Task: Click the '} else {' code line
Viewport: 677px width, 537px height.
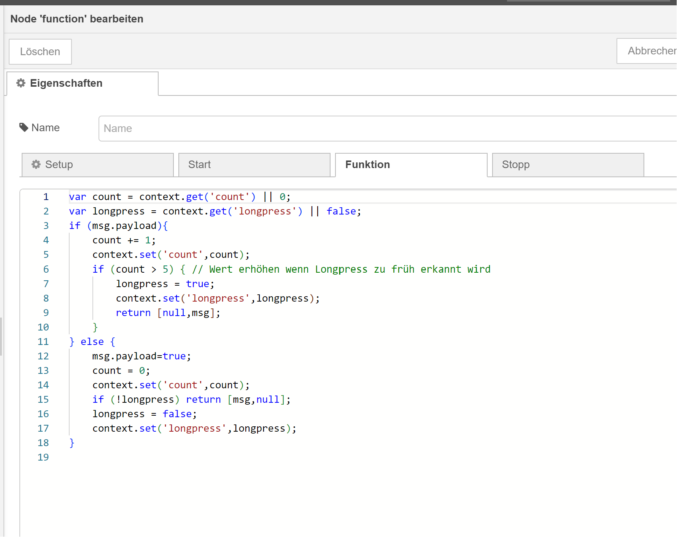Action: pyautogui.click(x=92, y=342)
